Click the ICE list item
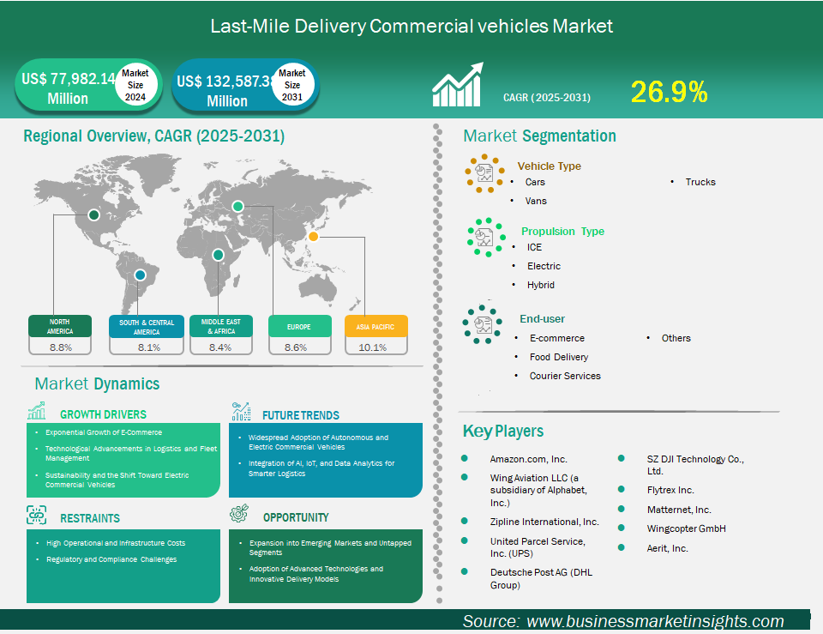The height and width of the screenshot is (634, 823). (534, 247)
